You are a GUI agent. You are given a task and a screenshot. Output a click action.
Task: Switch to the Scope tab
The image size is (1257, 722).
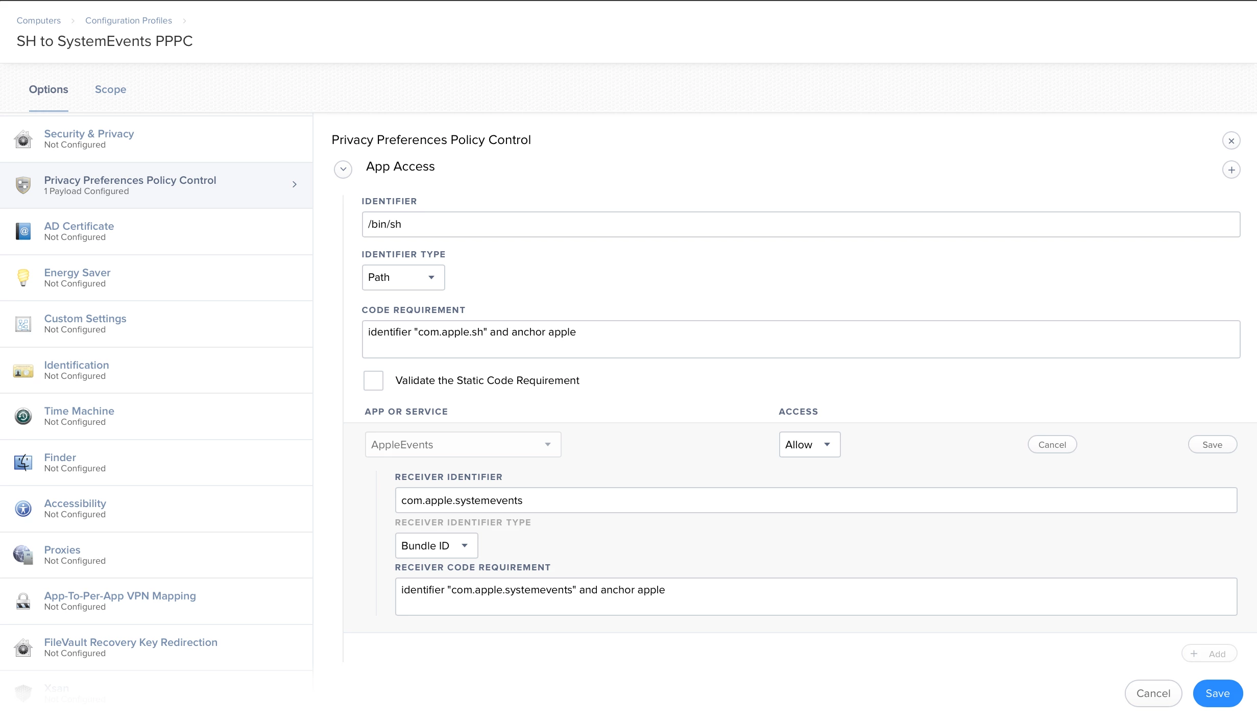(x=110, y=89)
